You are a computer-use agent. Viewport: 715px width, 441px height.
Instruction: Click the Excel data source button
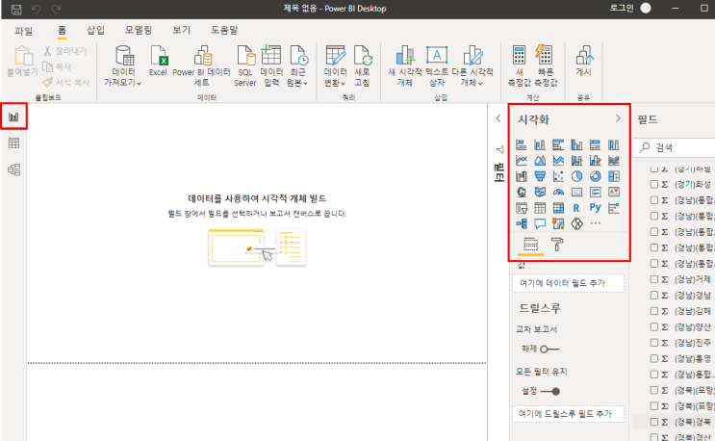[158, 61]
